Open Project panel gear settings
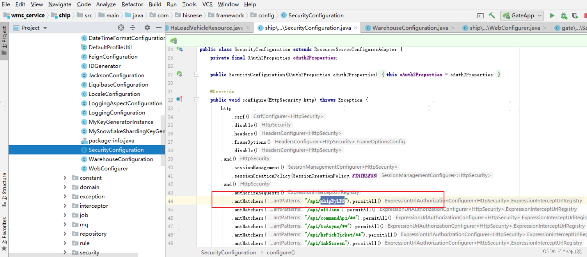Screen dimensions: 587x257 147,28
